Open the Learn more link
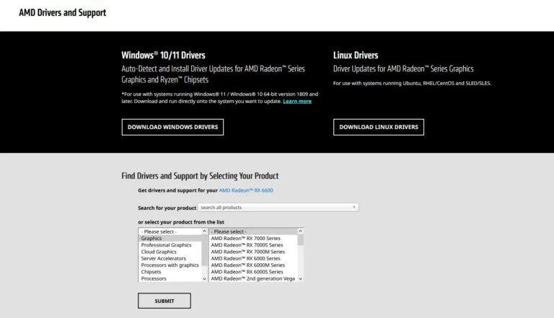Screen dimensions: 554x318 pos(297,102)
